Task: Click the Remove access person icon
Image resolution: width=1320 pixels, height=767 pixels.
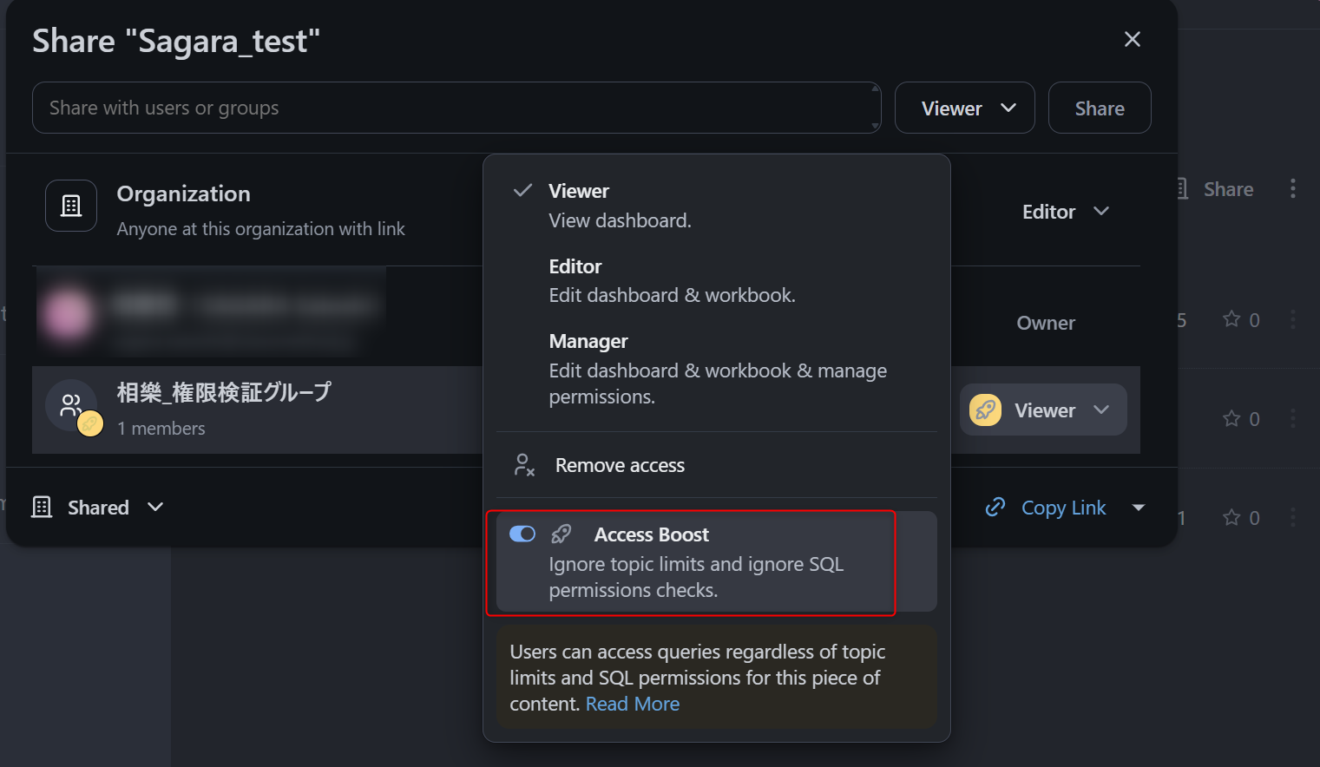Action: pyautogui.click(x=524, y=465)
